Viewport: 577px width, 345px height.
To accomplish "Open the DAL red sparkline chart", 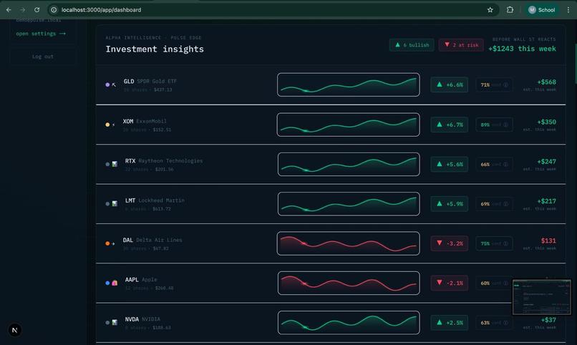I will pos(349,243).
